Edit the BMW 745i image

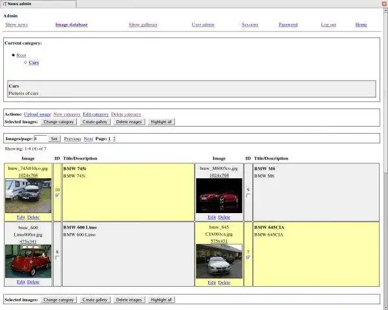[x=21, y=217]
